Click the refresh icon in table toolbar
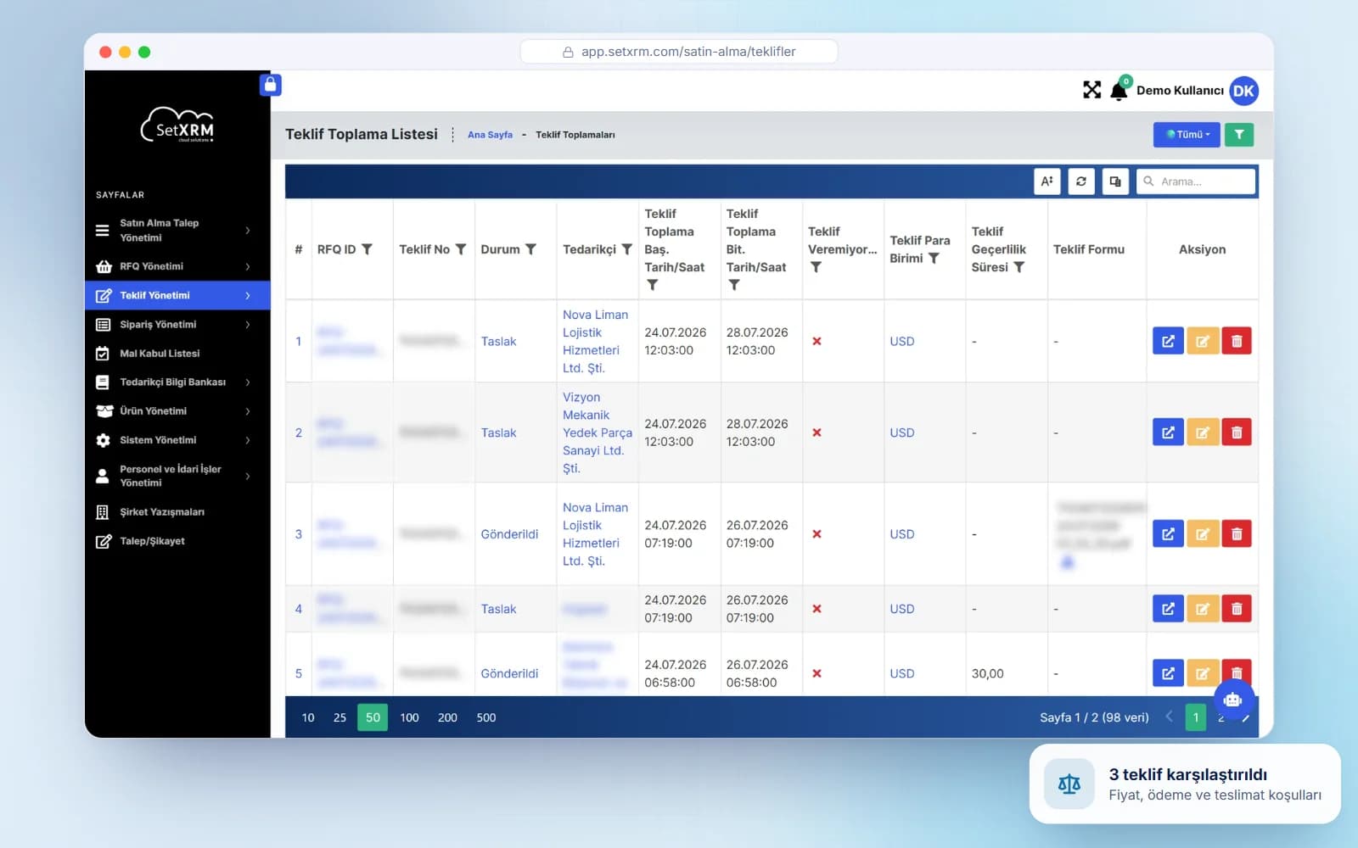 1081,181
